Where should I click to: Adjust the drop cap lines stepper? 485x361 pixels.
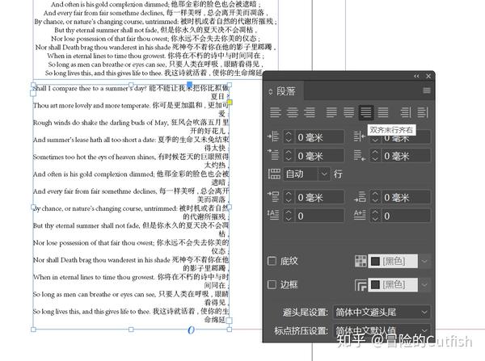pyautogui.click(x=289, y=216)
